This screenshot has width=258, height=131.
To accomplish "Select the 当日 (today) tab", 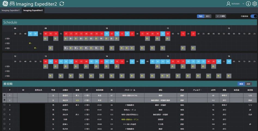I will pyautogui.click(x=201, y=16).
